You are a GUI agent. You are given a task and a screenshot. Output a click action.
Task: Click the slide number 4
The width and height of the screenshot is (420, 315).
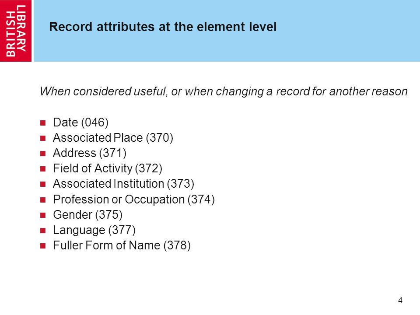pyautogui.click(x=400, y=300)
